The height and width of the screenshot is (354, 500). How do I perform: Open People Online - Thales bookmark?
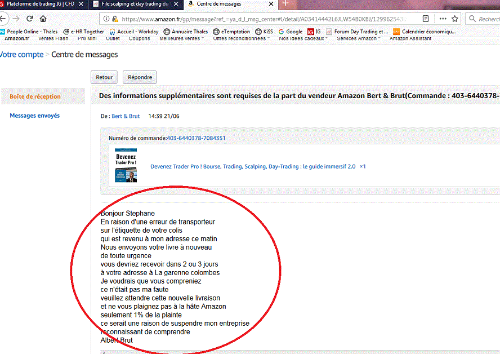coord(29,32)
